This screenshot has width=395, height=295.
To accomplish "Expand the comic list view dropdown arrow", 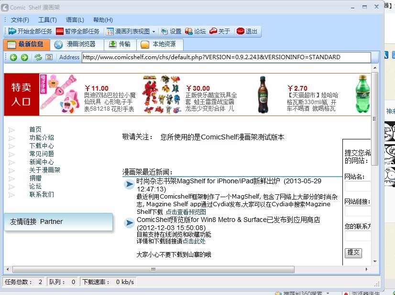I will coord(154,32).
